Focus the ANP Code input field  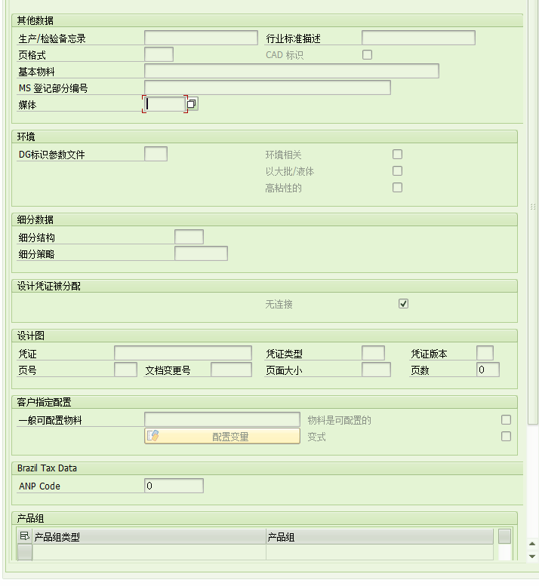coord(174,486)
